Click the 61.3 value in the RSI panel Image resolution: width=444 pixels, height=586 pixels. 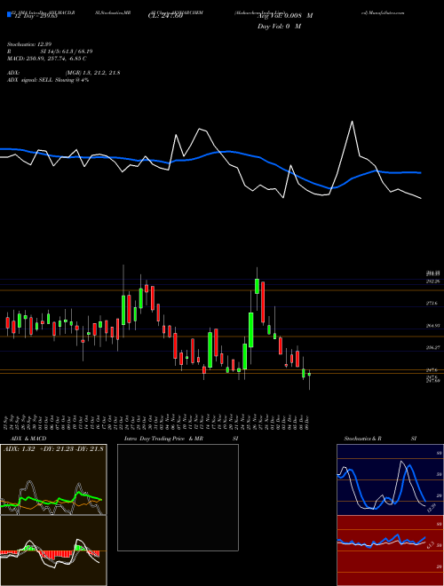(x=430, y=545)
